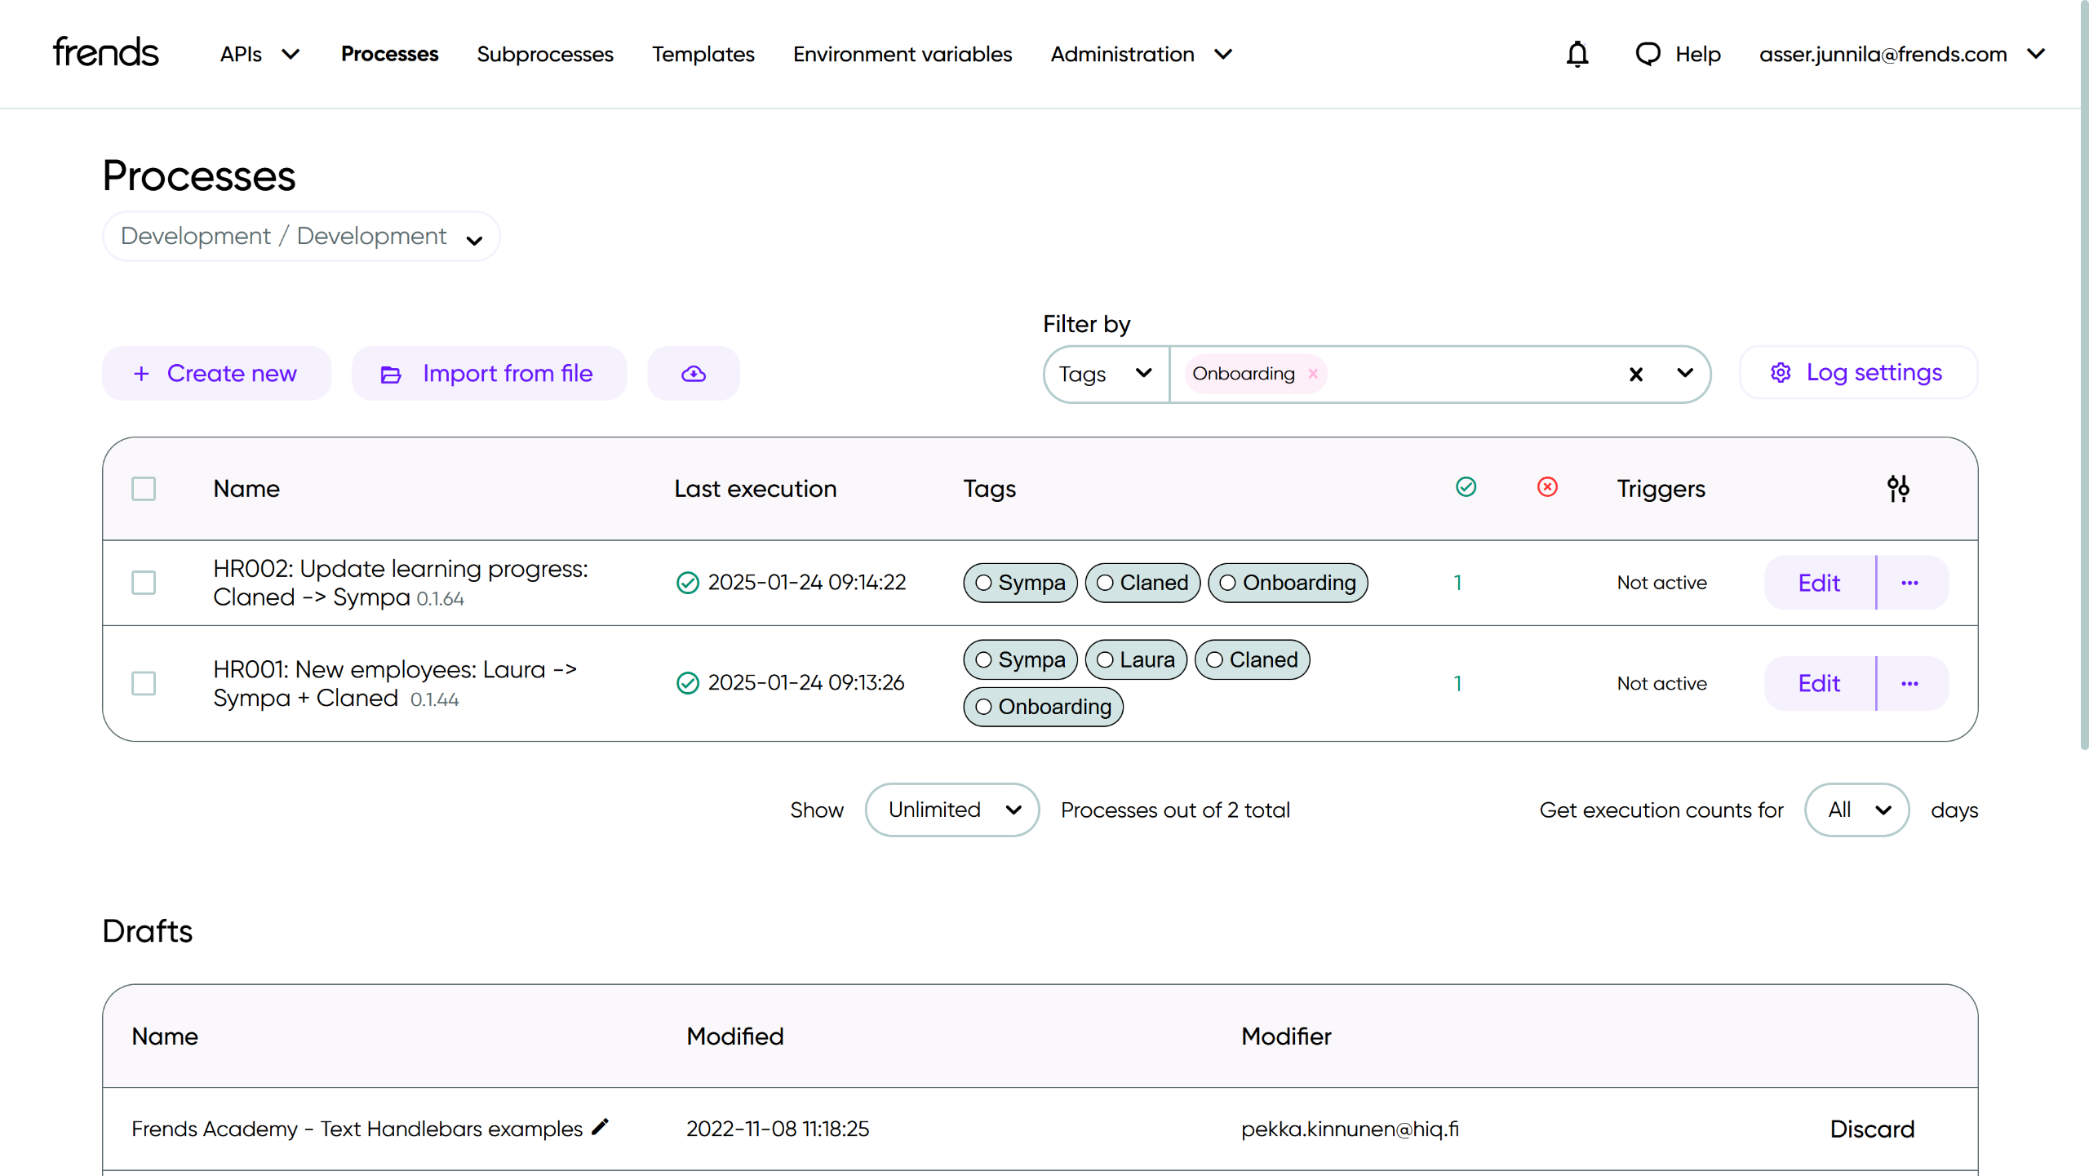2089x1176 pixels.
Task: Open the Subprocesses menu item
Action: coord(544,54)
